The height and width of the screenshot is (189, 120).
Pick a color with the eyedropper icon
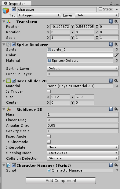coord(116,55)
